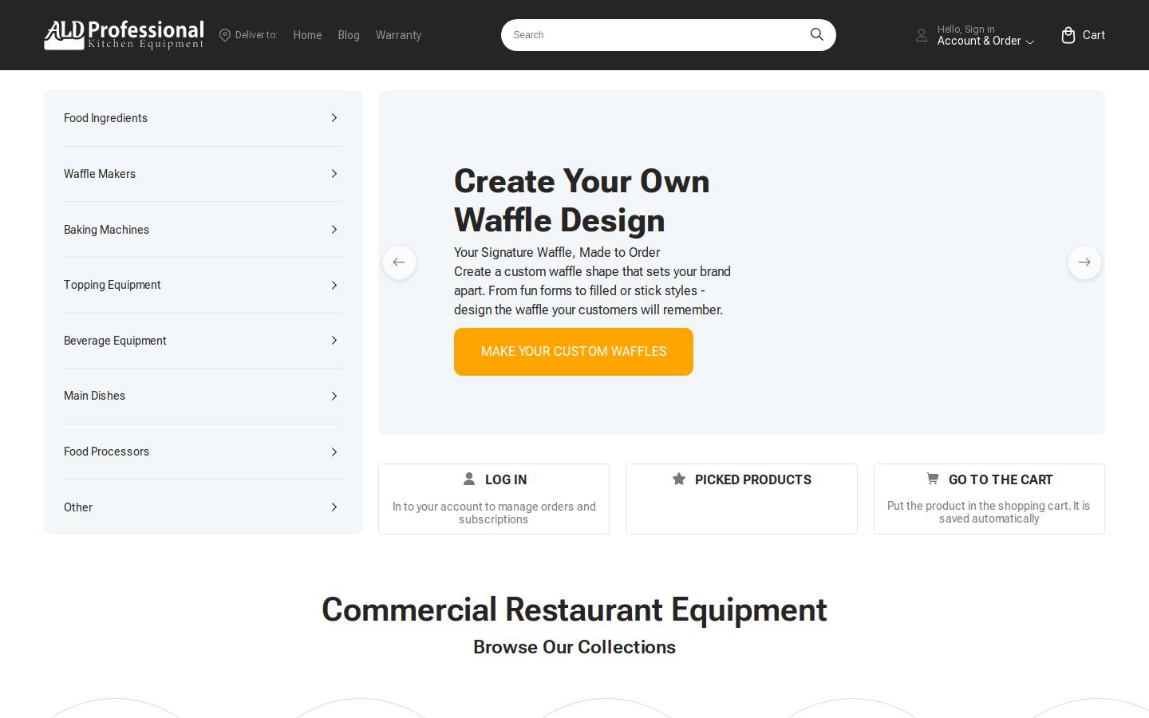Click the person icon beside LOG IN
Screen dimensions: 1149x718
[x=469, y=479]
